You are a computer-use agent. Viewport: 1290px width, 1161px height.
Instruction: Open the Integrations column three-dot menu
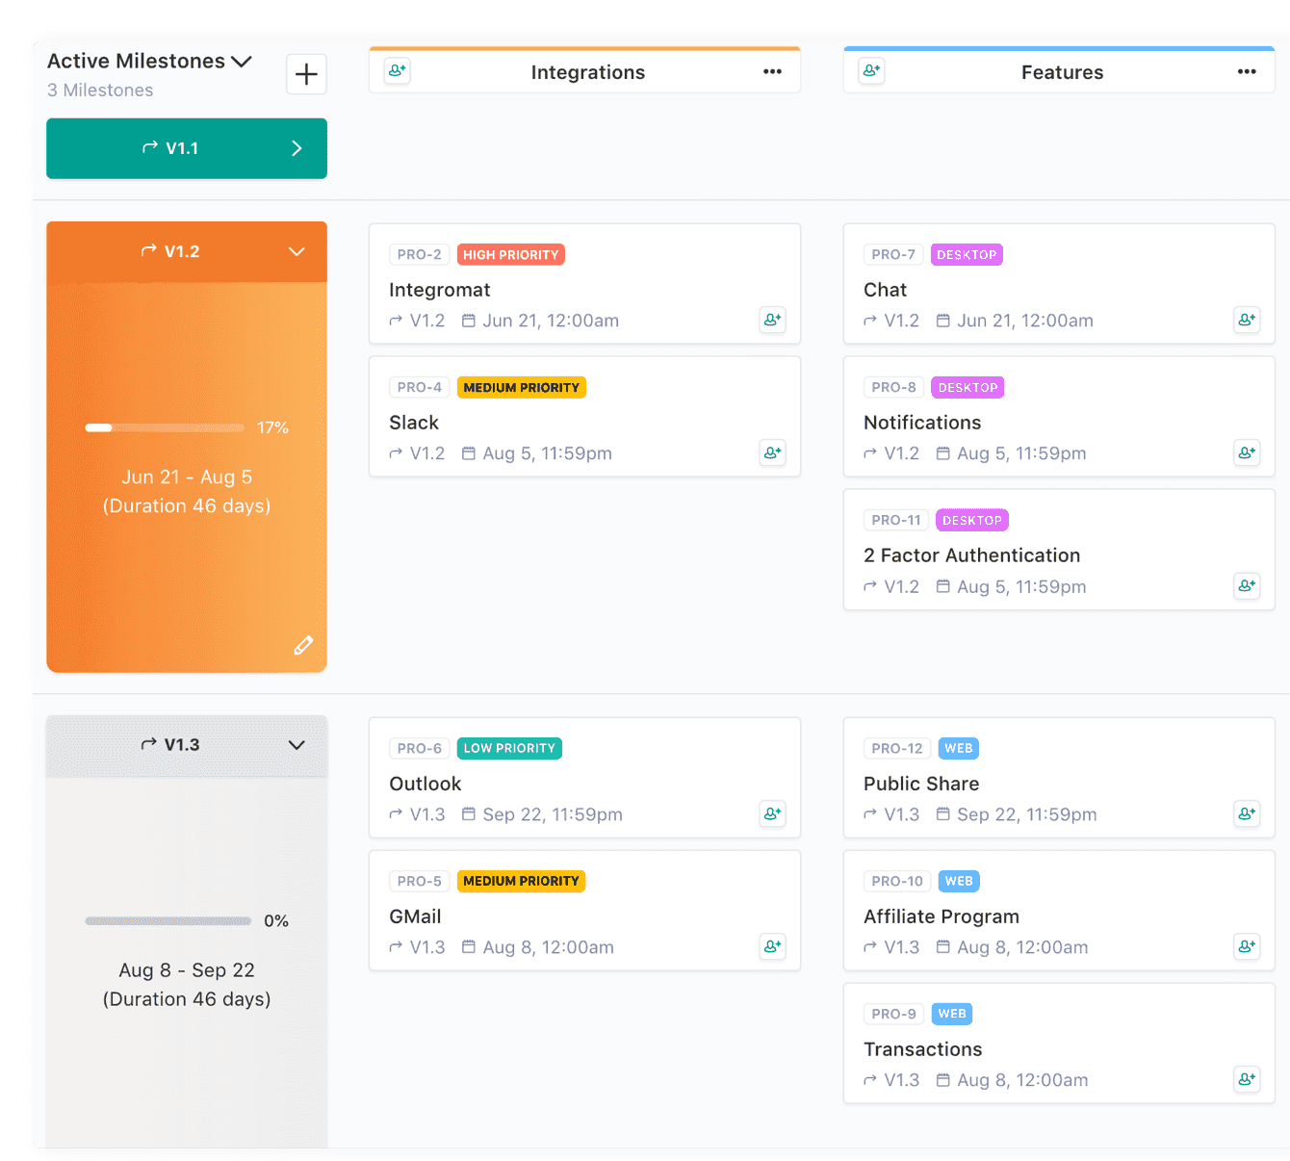[x=772, y=72]
